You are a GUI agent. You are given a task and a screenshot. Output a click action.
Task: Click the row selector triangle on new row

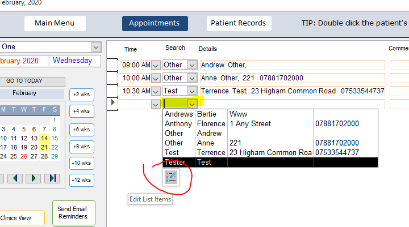coord(112,103)
